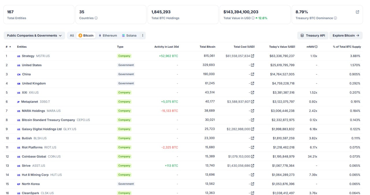Click the Explore Bitcoin button
Screen dimensions: 370x195
(x=346, y=35)
